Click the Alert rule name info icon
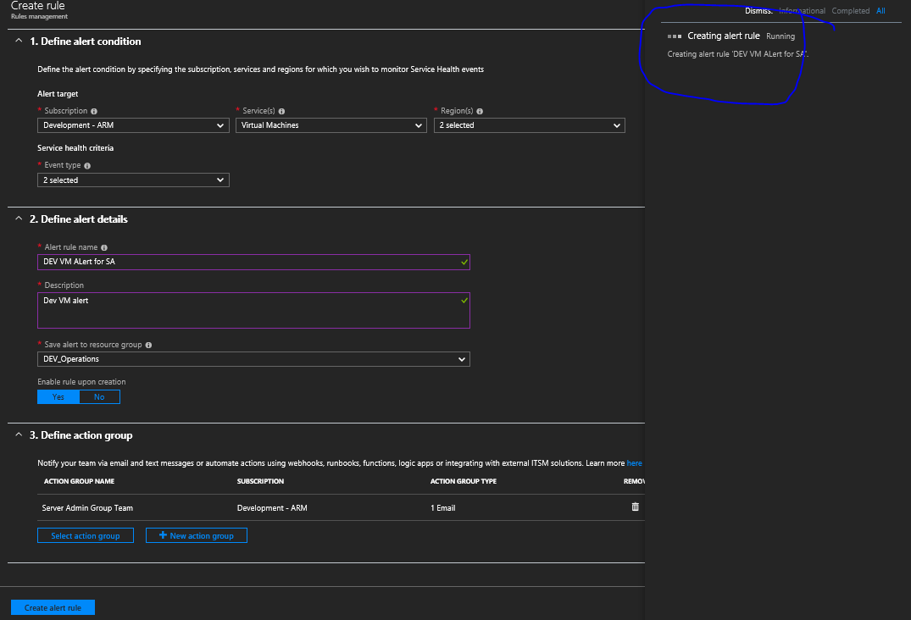This screenshot has width=911, height=620. [104, 248]
